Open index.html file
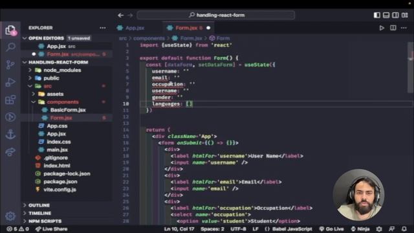The height and width of the screenshot is (233, 414). (57, 166)
